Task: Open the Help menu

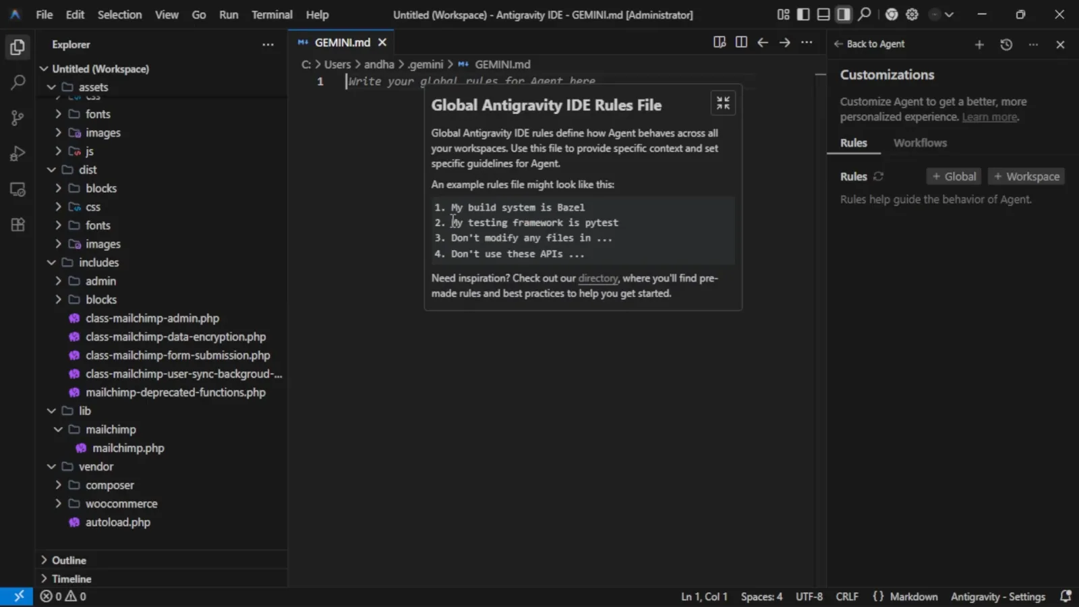Action: pyautogui.click(x=317, y=14)
